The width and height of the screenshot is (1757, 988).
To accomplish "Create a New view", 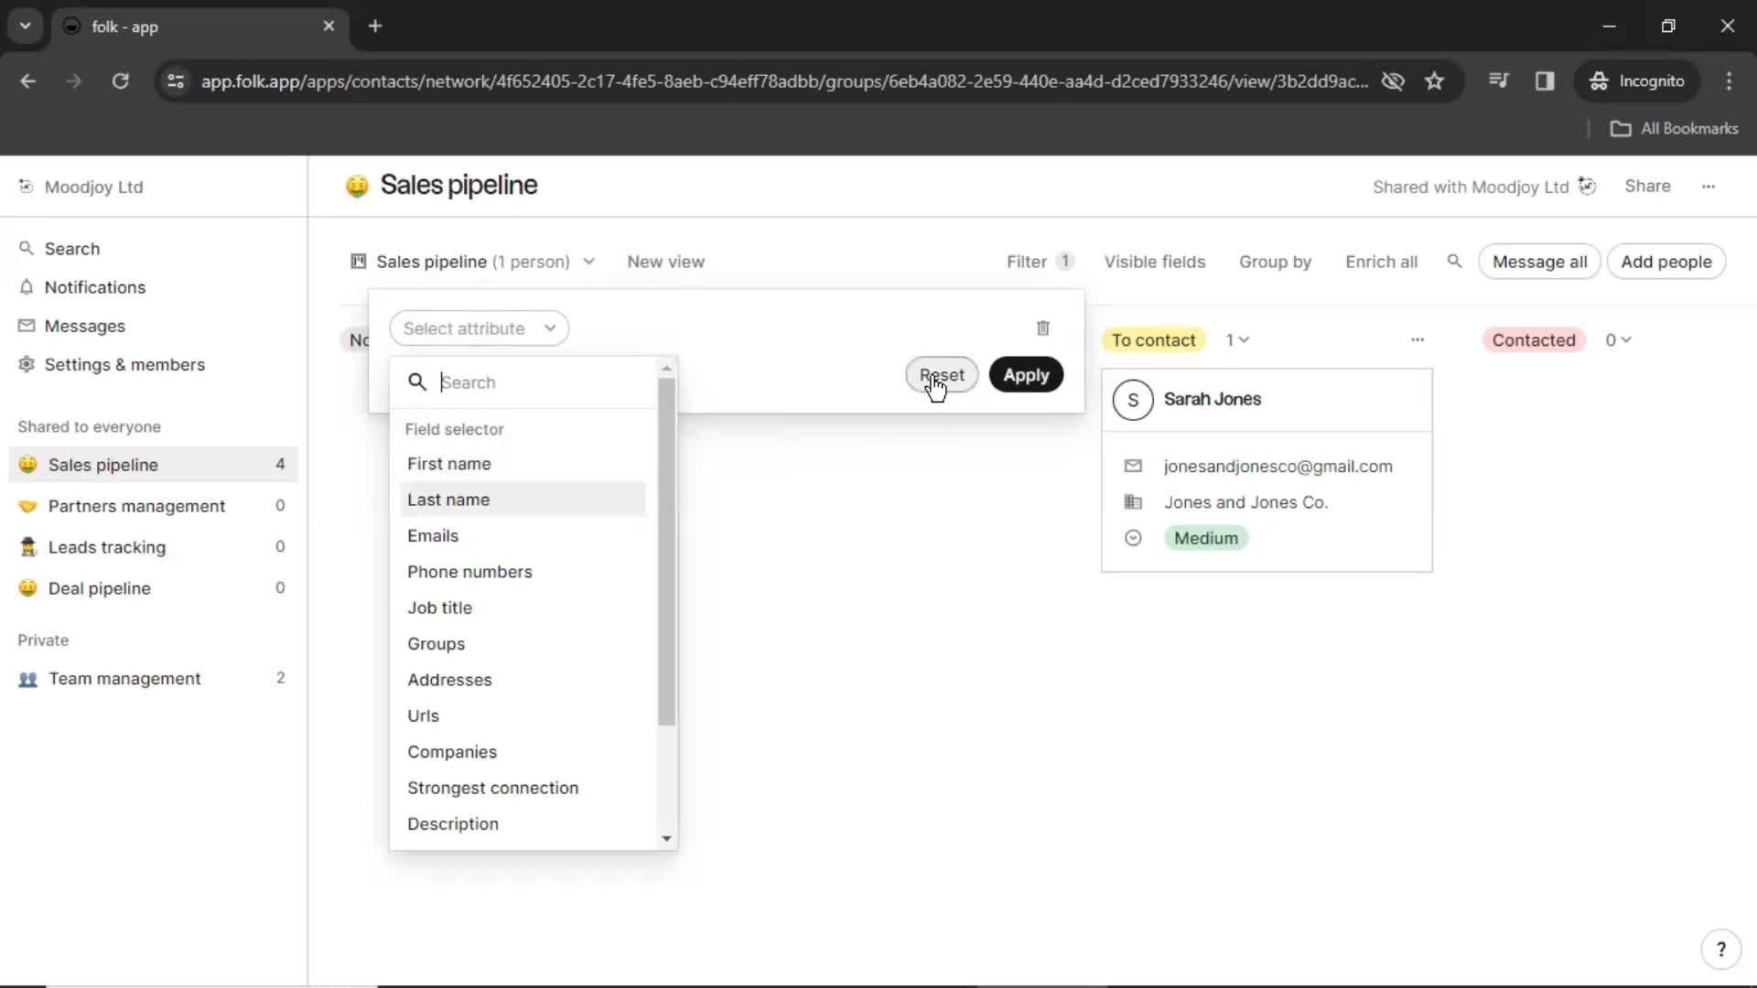I will click(x=665, y=262).
